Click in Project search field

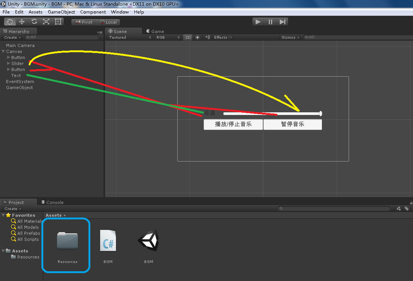click(334, 208)
